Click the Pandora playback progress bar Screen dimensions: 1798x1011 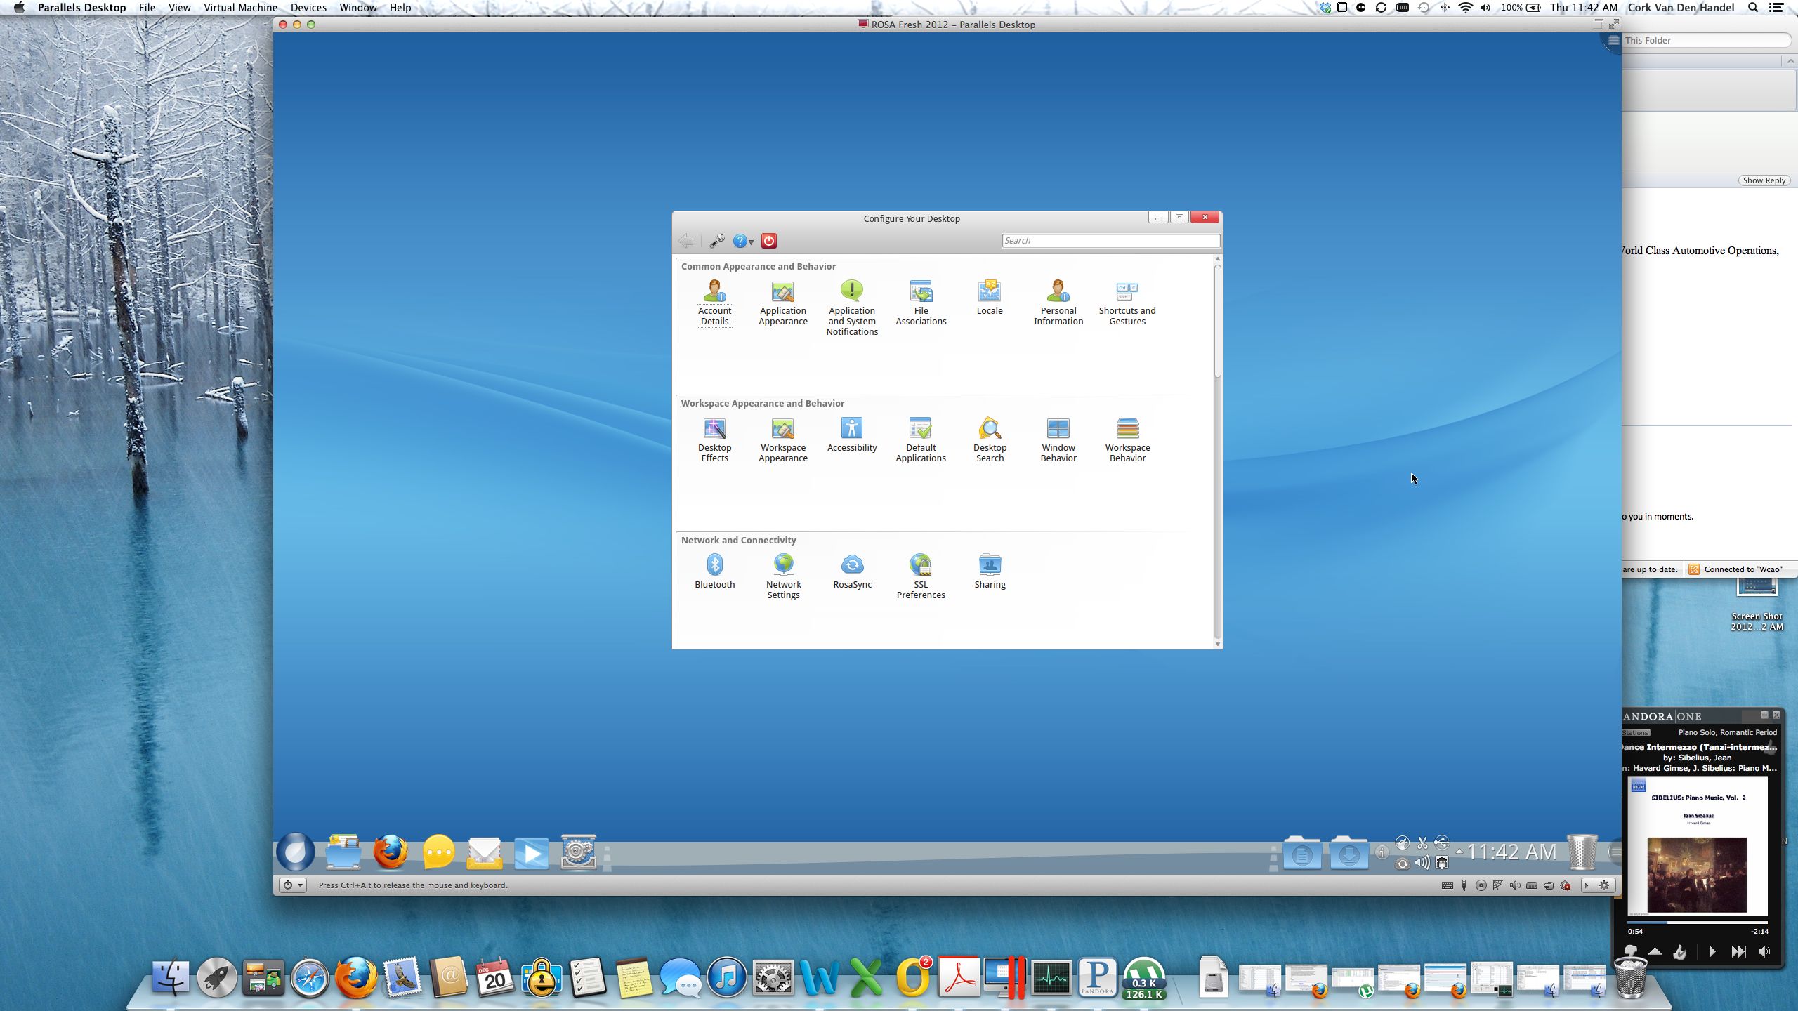(1697, 922)
